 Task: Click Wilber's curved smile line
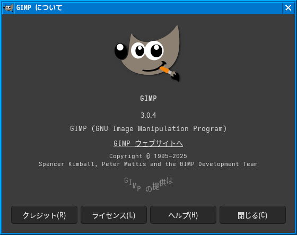(x=154, y=67)
